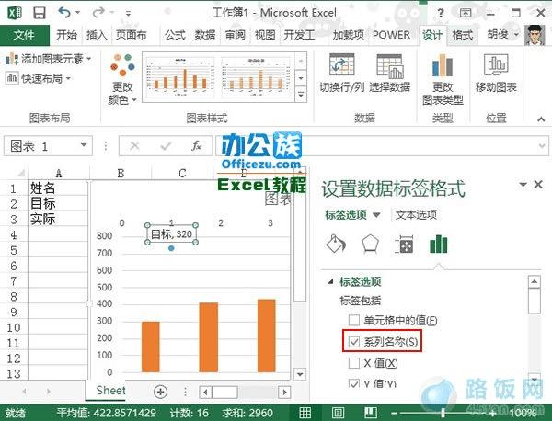Open the 标签选项 dropdown arrow
552x421 pixels.
click(x=376, y=215)
